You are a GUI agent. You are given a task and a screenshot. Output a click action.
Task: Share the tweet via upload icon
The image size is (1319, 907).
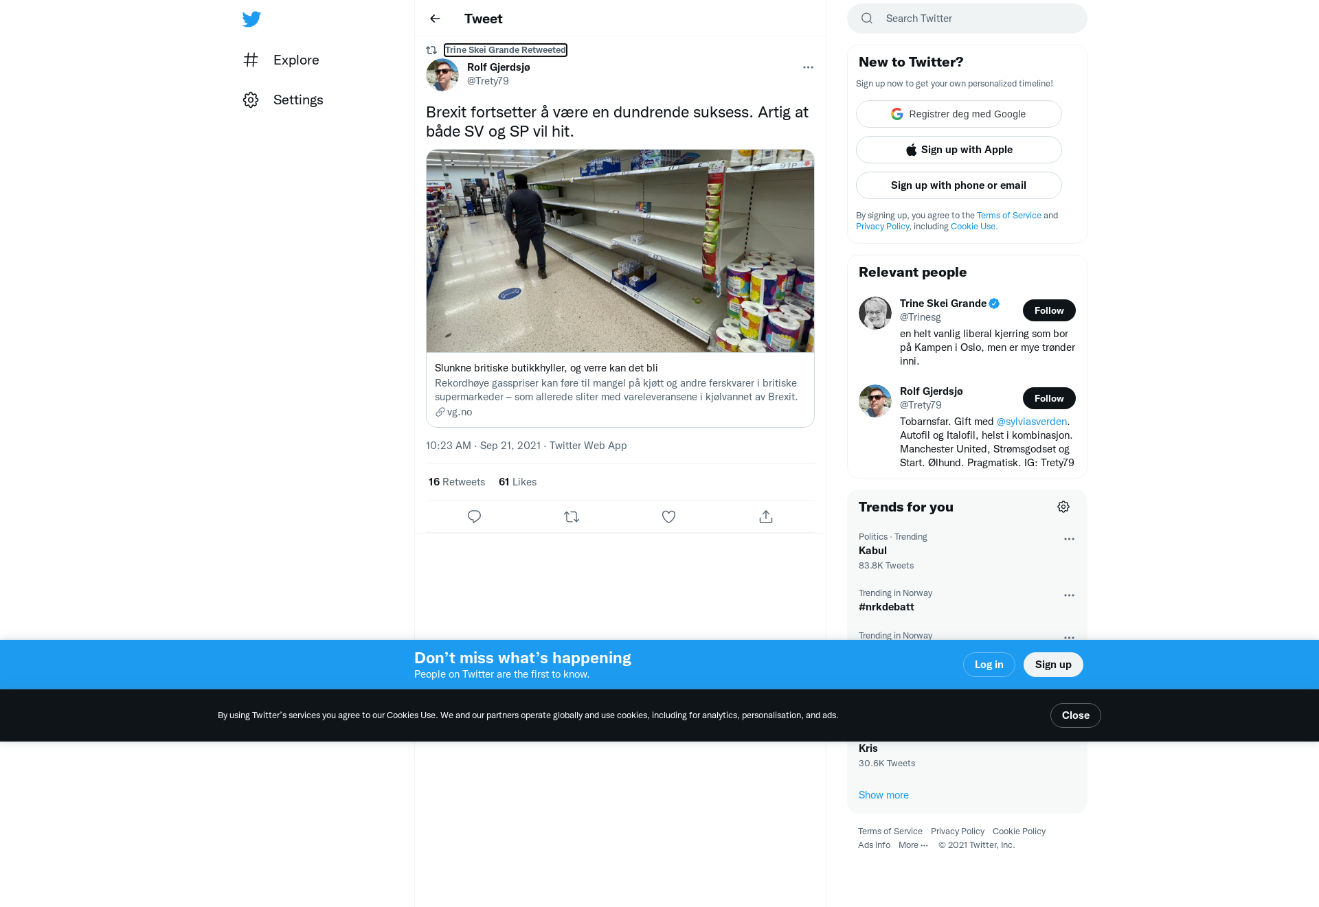[x=766, y=516]
